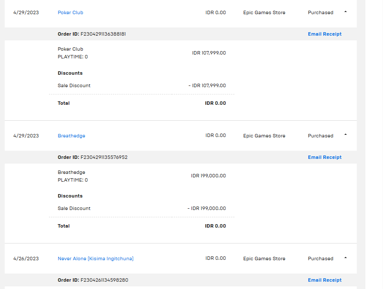The image size is (383, 289).
Task: Click the - IDR 199,000.00 sale discount amount
Action: pos(207,208)
